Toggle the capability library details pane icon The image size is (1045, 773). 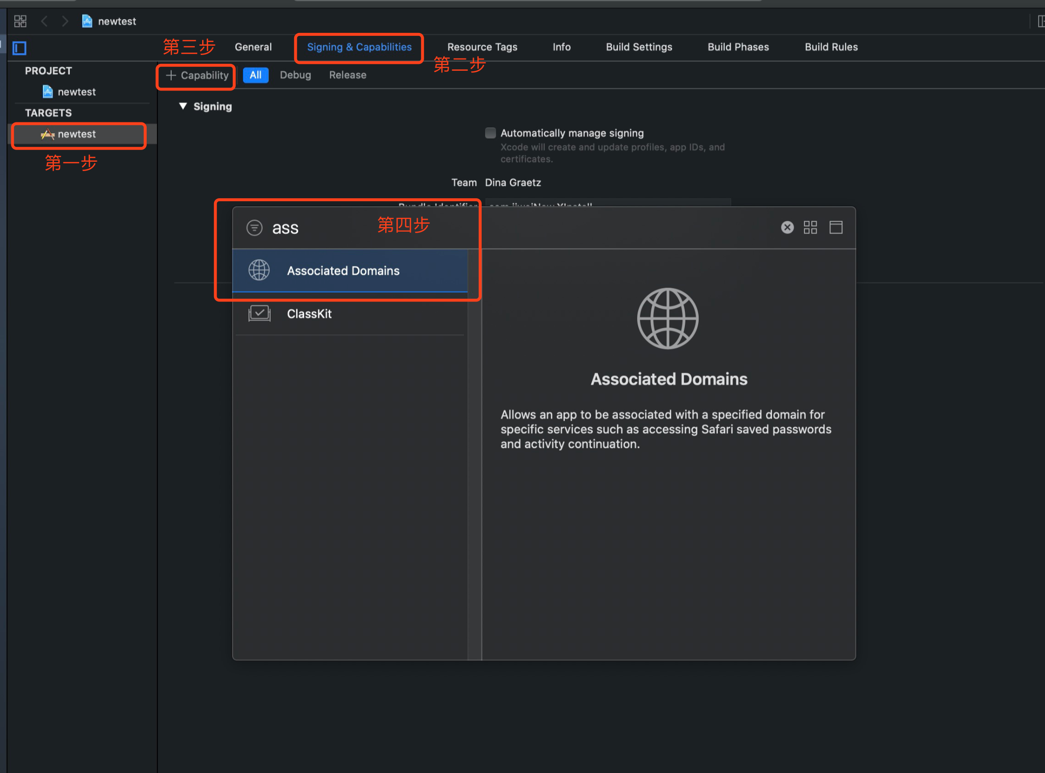pos(836,227)
